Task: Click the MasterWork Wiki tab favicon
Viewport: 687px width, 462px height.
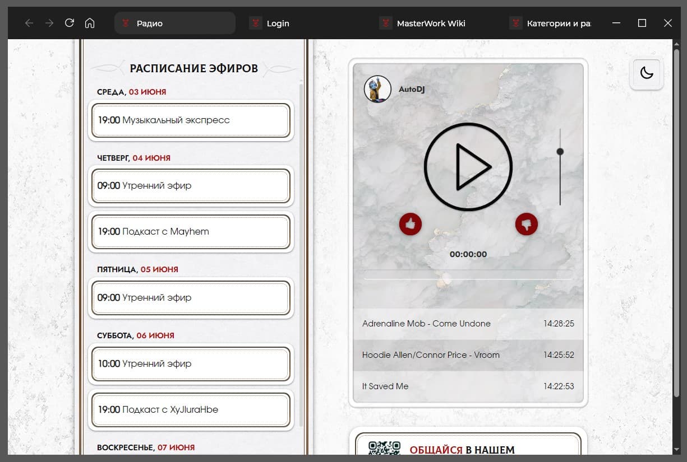Action: (x=386, y=23)
